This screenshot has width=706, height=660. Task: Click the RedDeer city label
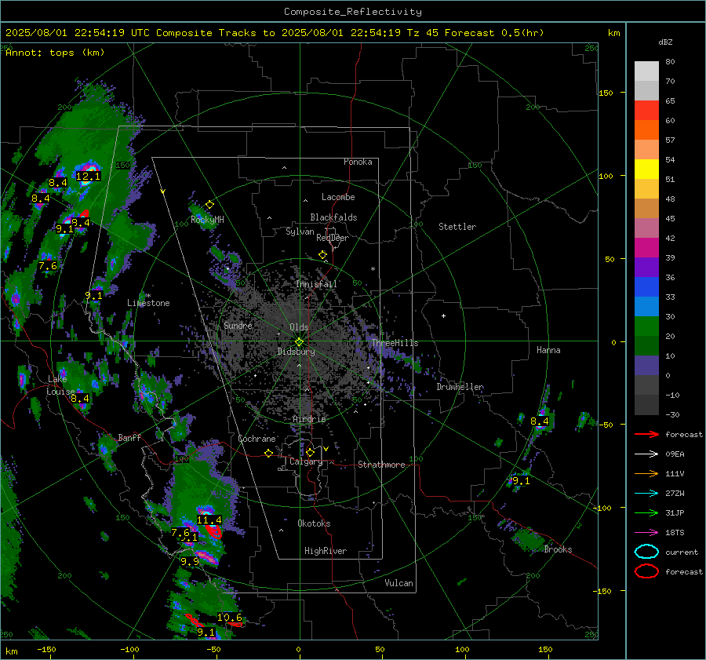coord(333,238)
